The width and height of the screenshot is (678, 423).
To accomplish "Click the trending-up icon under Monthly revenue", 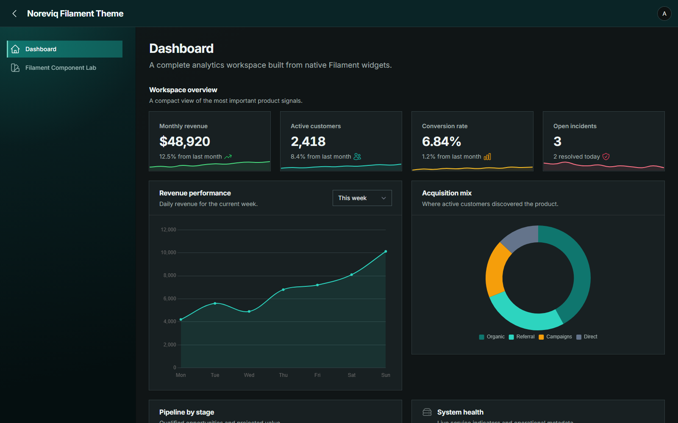I will tap(228, 157).
